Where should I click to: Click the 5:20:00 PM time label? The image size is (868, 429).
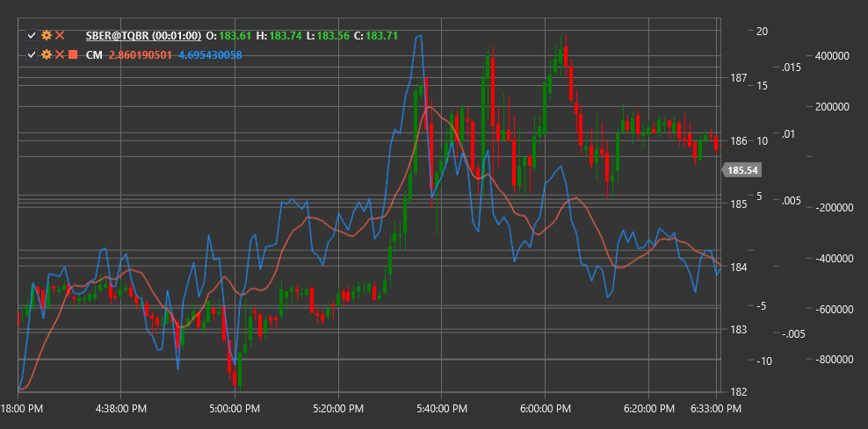coord(337,409)
